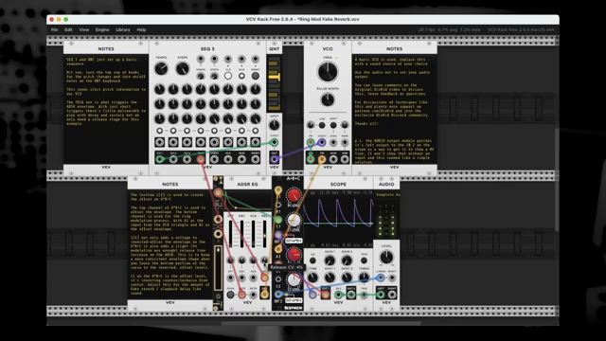This screenshot has height=341, width=606.
Task: Toggle the VCO LIN switch
Action: [x=322, y=125]
